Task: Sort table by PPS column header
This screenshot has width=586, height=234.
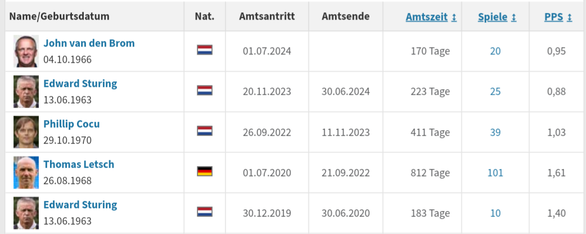Action: pyautogui.click(x=554, y=17)
